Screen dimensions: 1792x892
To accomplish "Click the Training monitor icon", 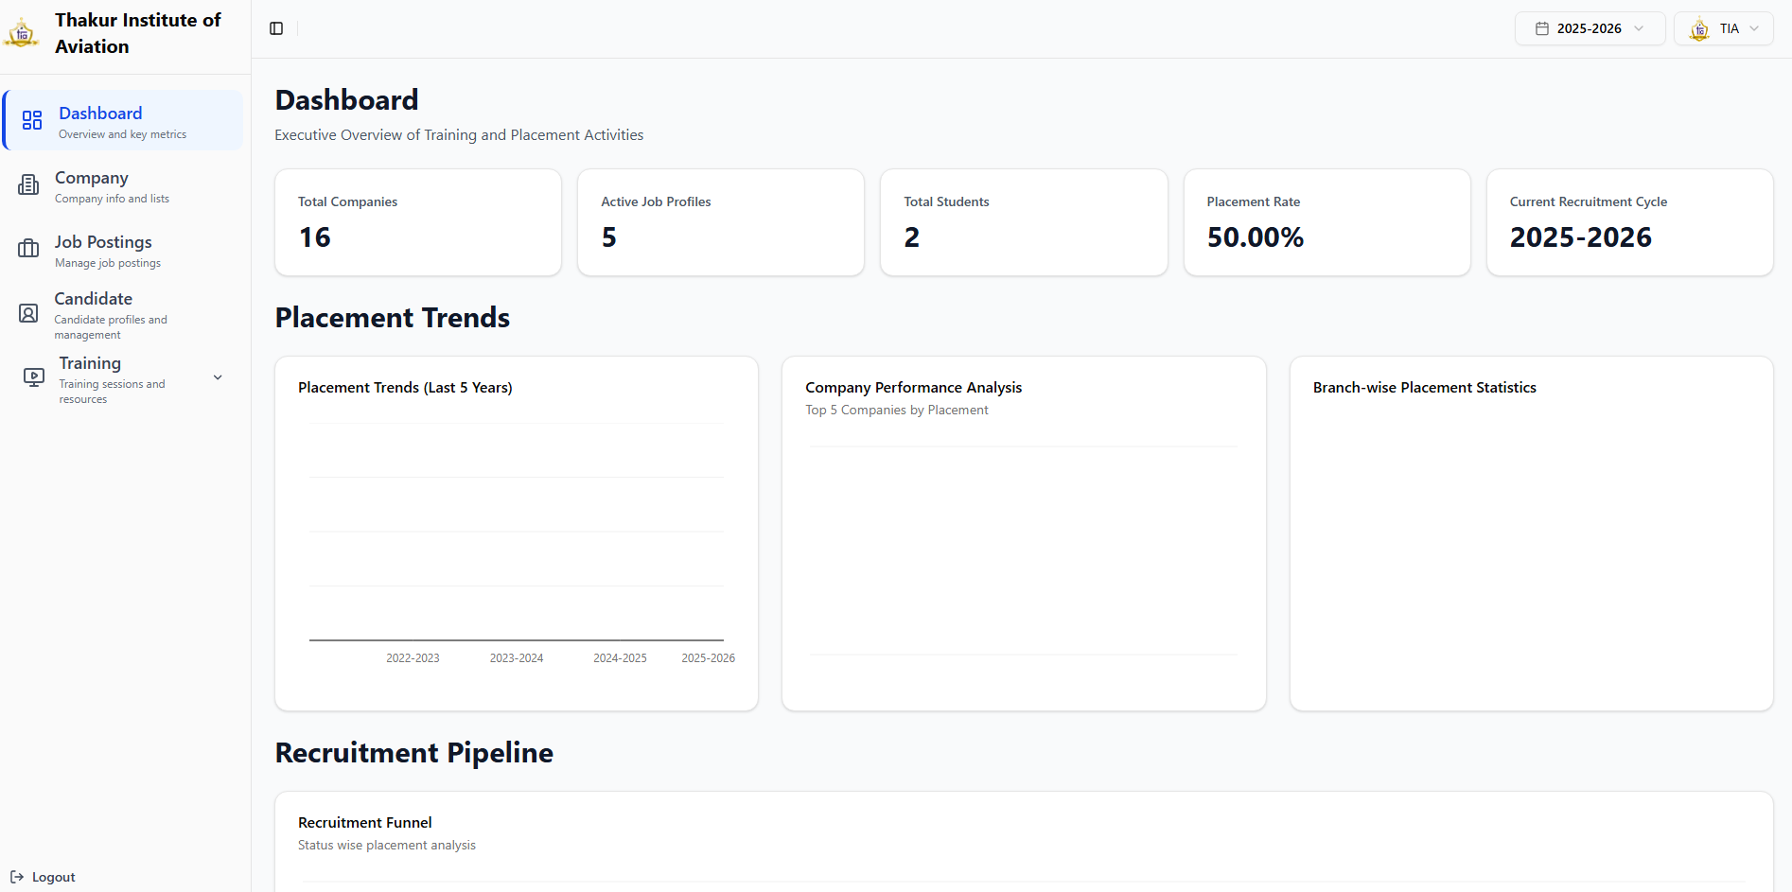I will [34, 377].
